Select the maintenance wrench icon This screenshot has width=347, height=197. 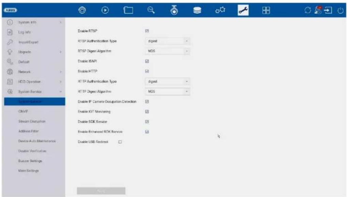pyautogui.click(x=243, y=10)
